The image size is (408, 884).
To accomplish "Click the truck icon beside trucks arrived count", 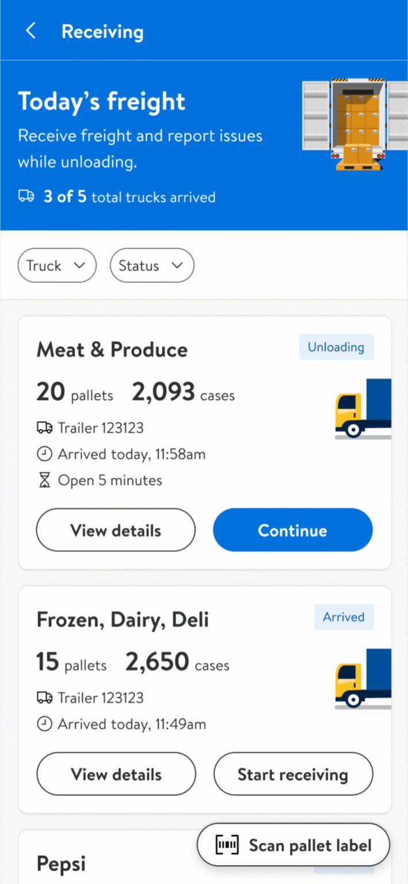I will (26, 196).
